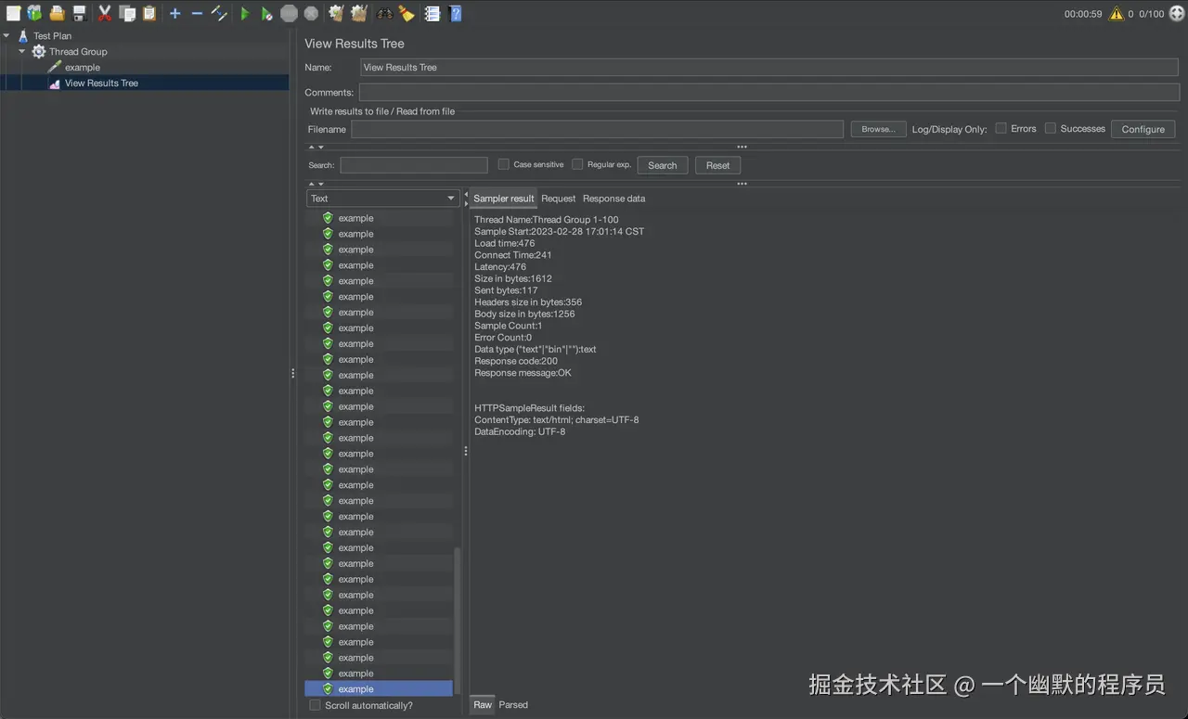This screenshot has width=1188, height=719.
Task: Enable Scroll automatically? checkbox
Action: pyautogui.click(x=315, y=705)
